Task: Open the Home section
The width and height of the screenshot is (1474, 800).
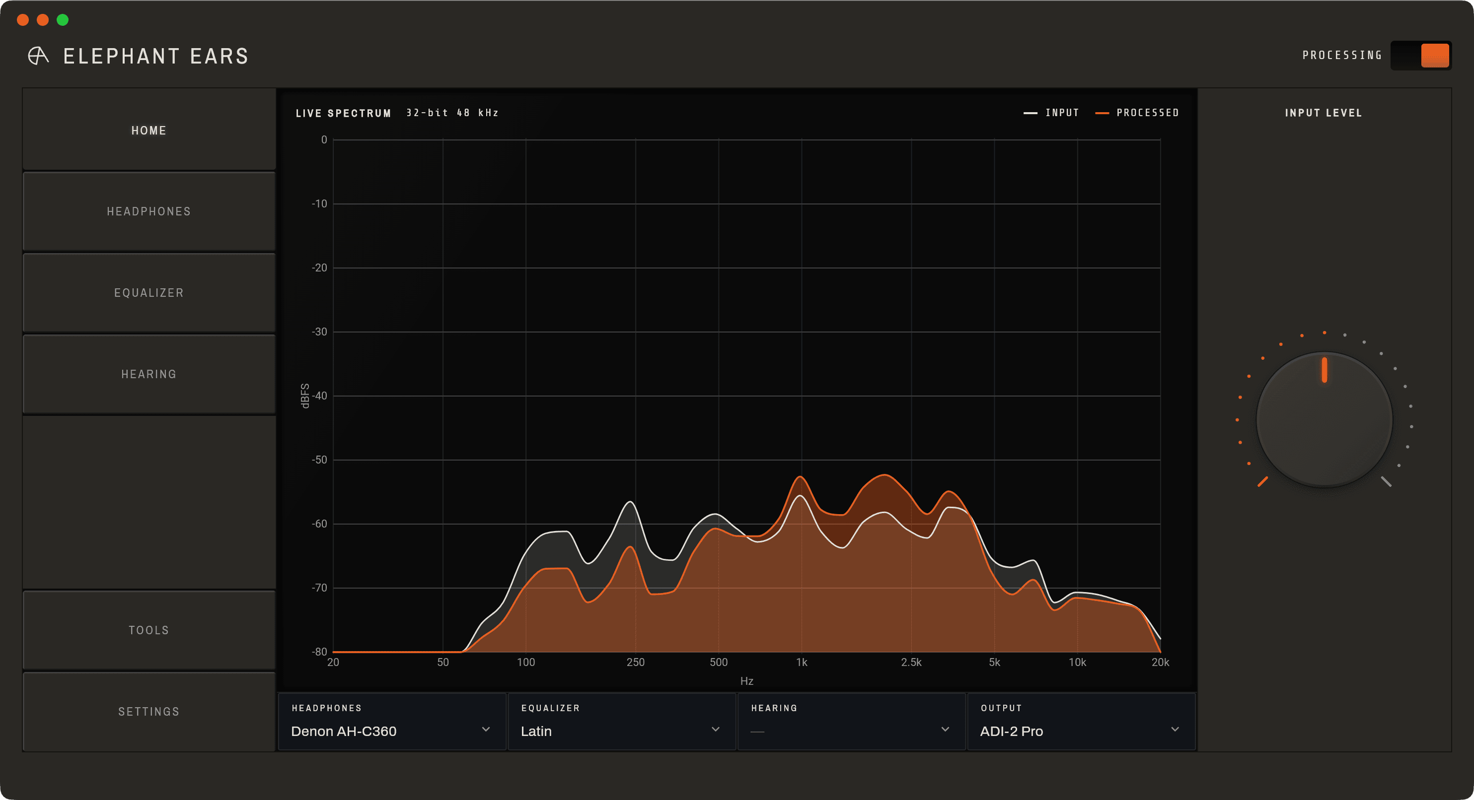Action: click(149, 131)
